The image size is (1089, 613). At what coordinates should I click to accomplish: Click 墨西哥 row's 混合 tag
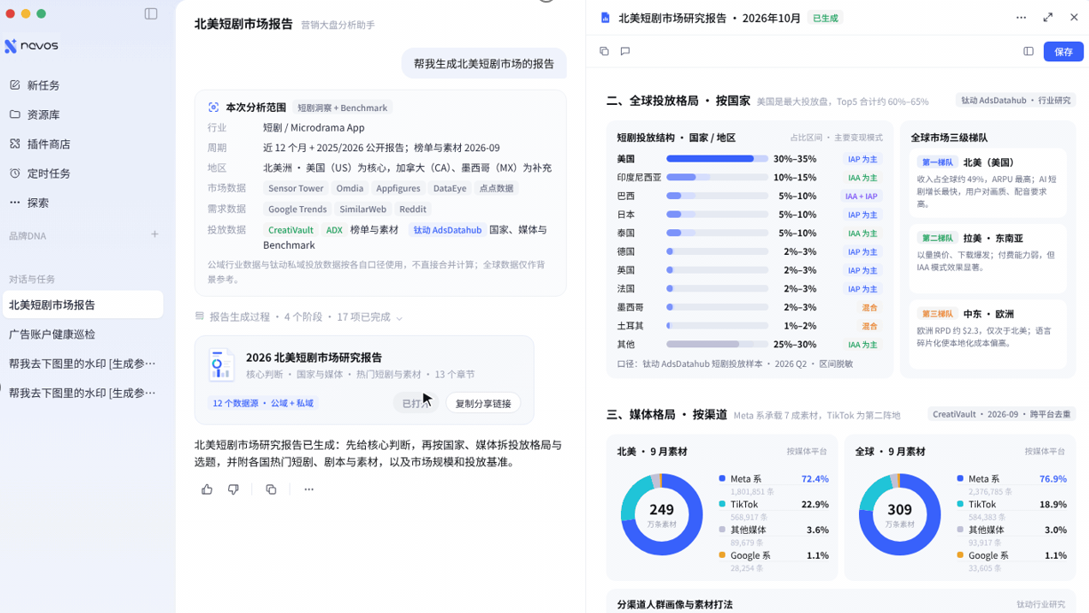point(870,307)
